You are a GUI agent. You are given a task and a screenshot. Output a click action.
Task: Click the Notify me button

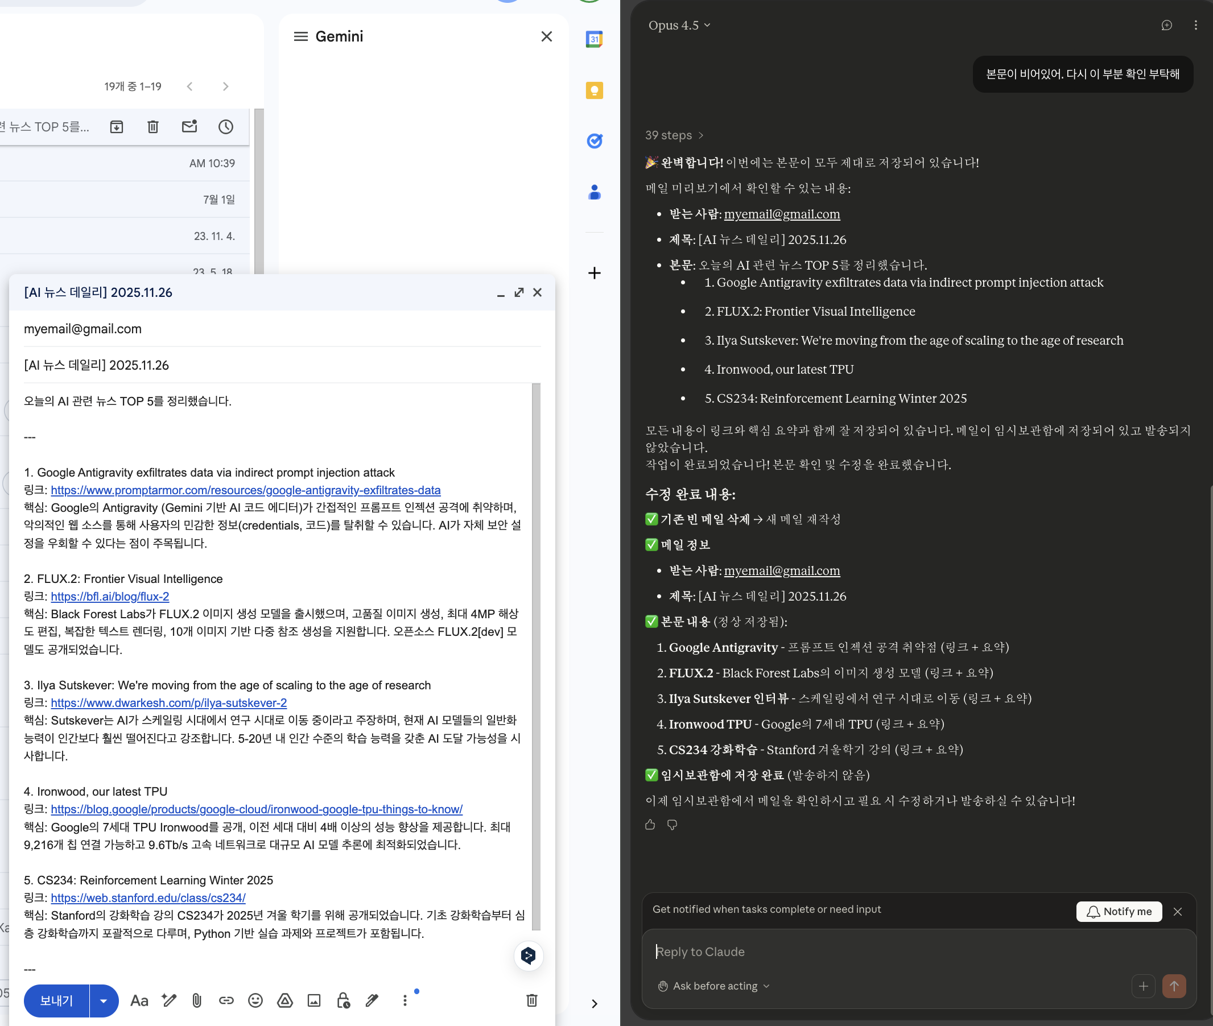[x=1118, y=912]
